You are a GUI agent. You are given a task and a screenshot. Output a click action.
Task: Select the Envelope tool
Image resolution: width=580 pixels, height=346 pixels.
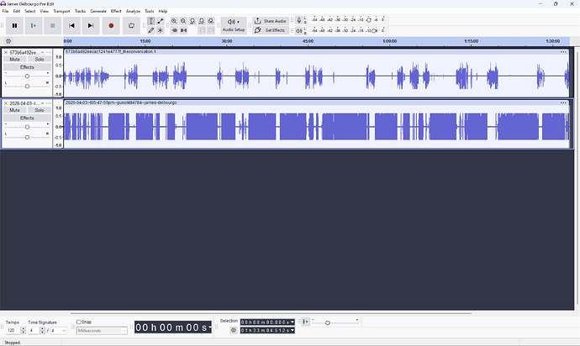coord(161,21)
